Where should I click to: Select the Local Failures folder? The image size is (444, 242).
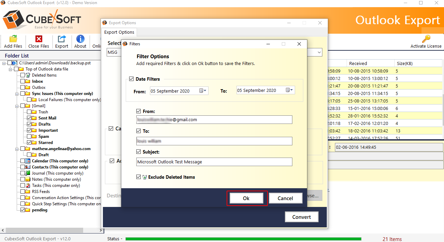(70, 100)
